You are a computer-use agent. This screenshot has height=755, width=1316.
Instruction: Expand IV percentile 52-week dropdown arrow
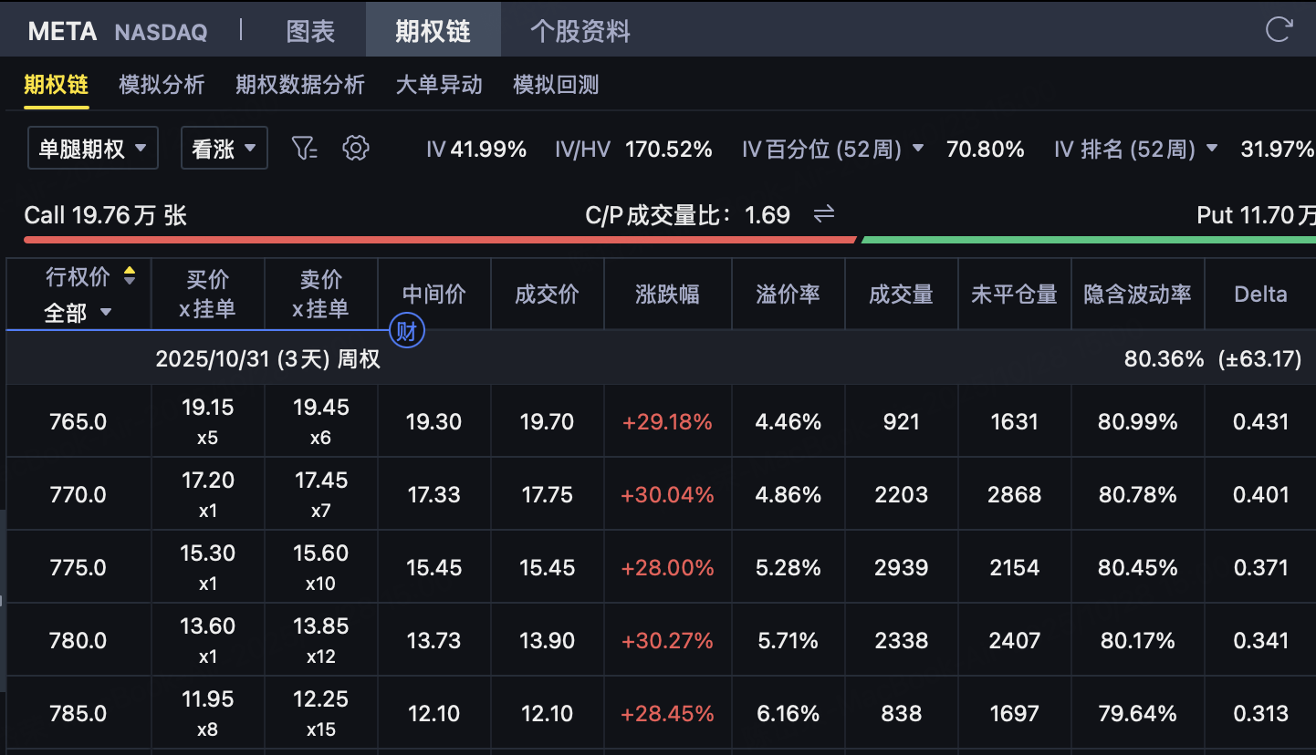[918, 149]
